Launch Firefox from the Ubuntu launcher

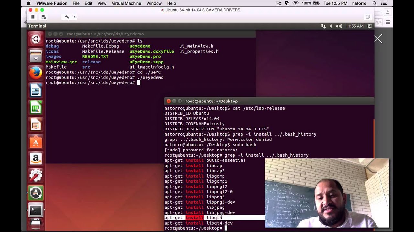(x=36, y=73)
